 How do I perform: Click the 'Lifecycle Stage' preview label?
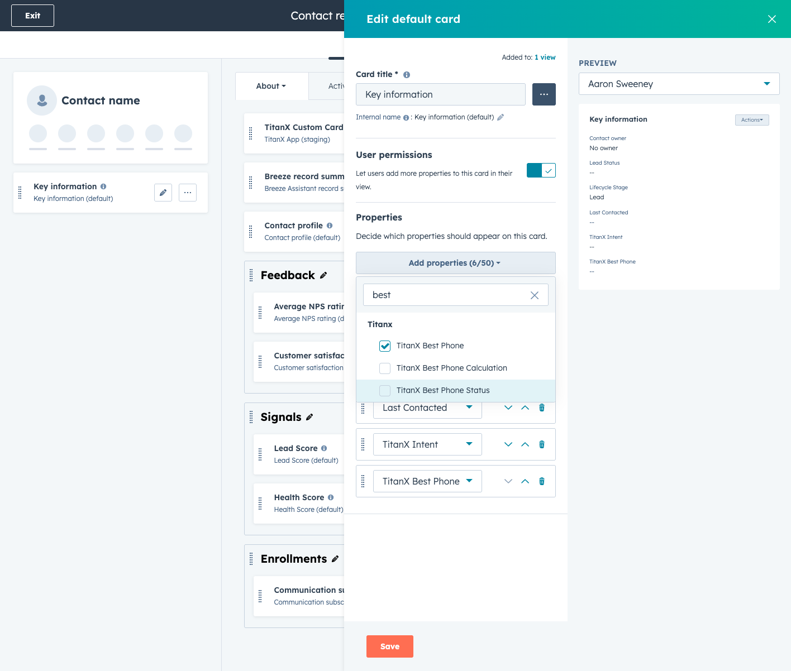[608, 188]
